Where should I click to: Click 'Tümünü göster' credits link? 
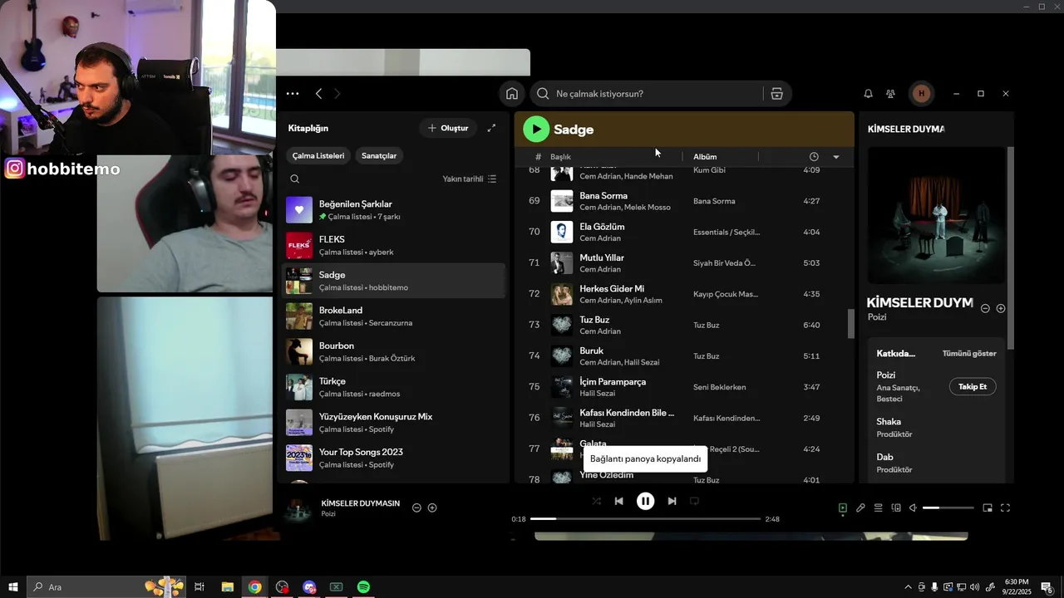coord(969,354)
